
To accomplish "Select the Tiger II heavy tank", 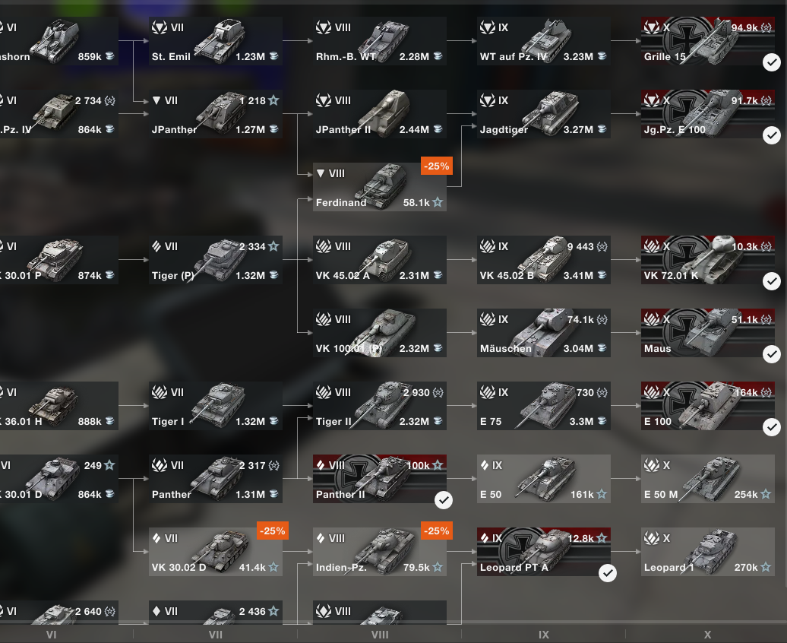I will click(x=380, y=406).
